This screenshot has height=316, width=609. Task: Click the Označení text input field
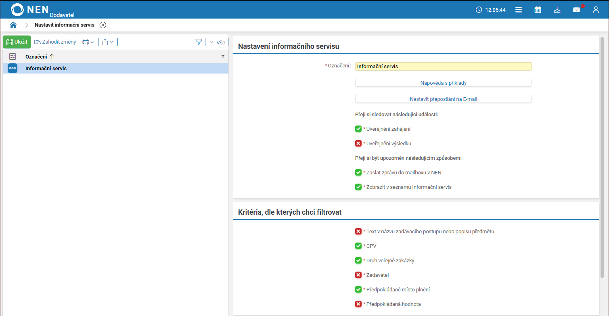point(443,67)
